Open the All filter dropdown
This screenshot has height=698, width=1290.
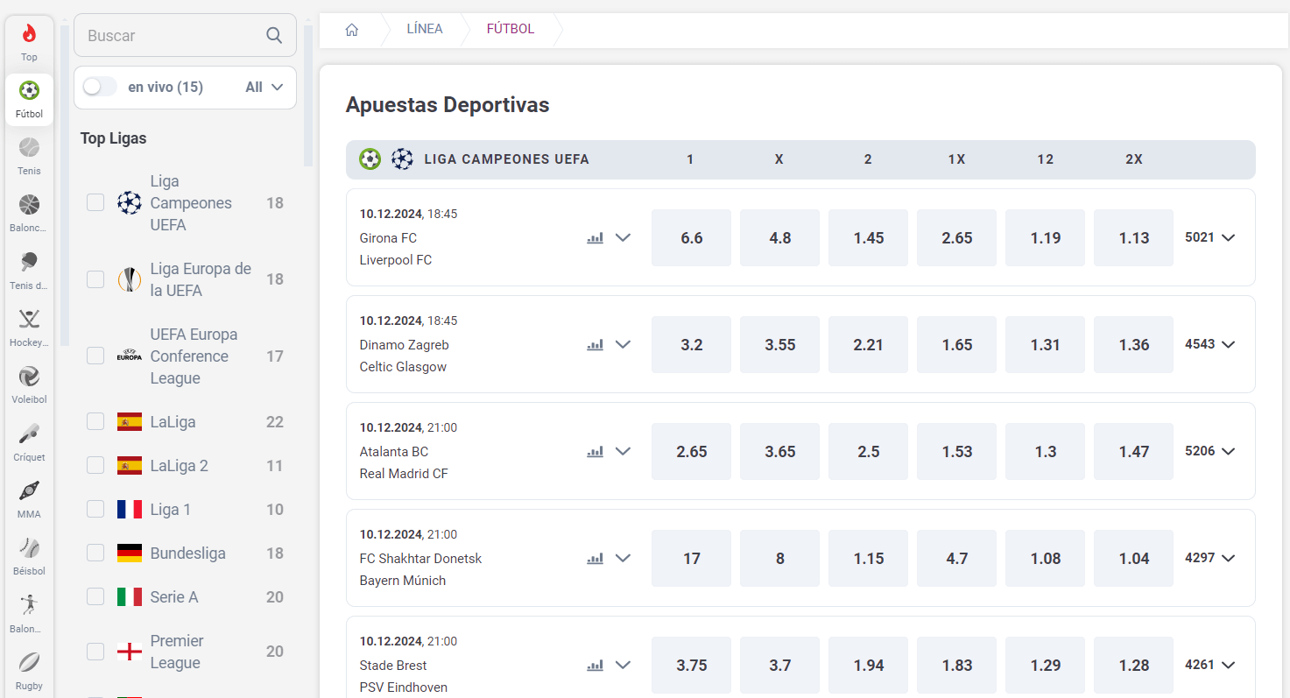(264, 87)
